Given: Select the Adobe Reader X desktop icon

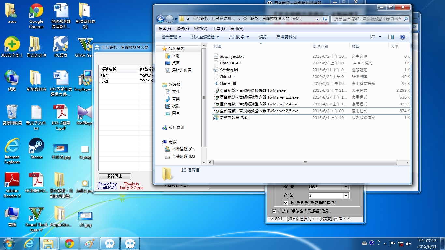Looking at the screenshot, I should click(x=12, y=185).
